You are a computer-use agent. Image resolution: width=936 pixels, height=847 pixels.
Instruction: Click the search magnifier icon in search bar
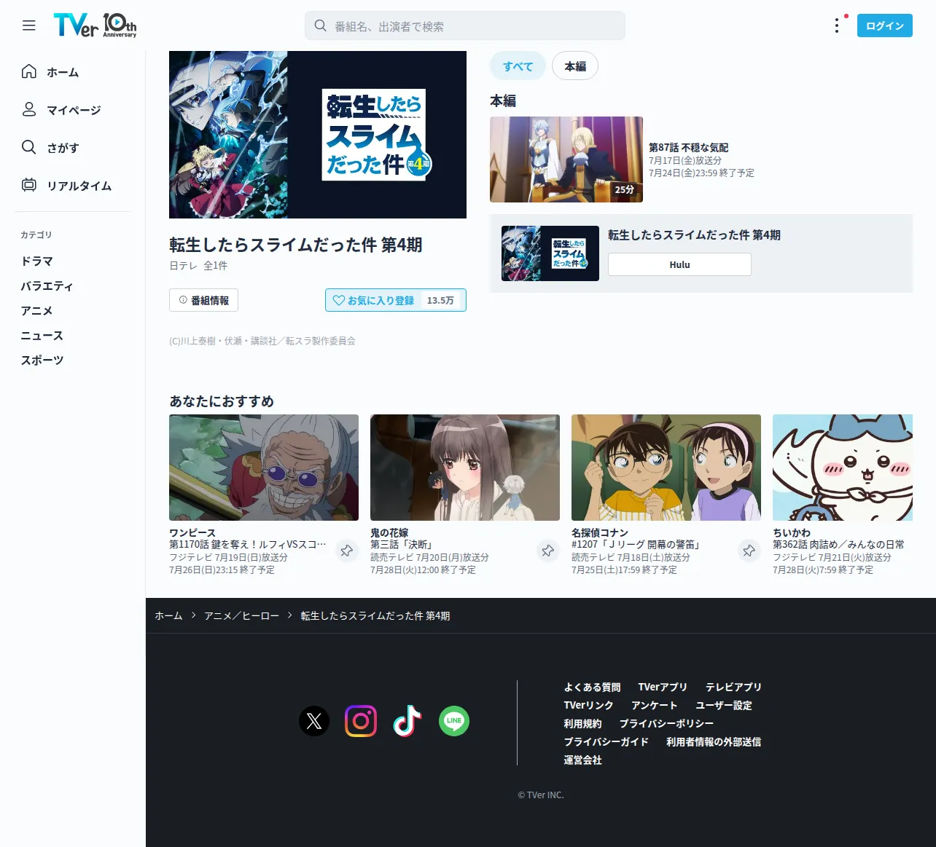point(320,25)
